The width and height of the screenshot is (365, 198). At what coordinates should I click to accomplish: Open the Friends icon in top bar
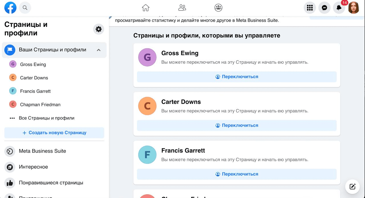tap(182, 8)
